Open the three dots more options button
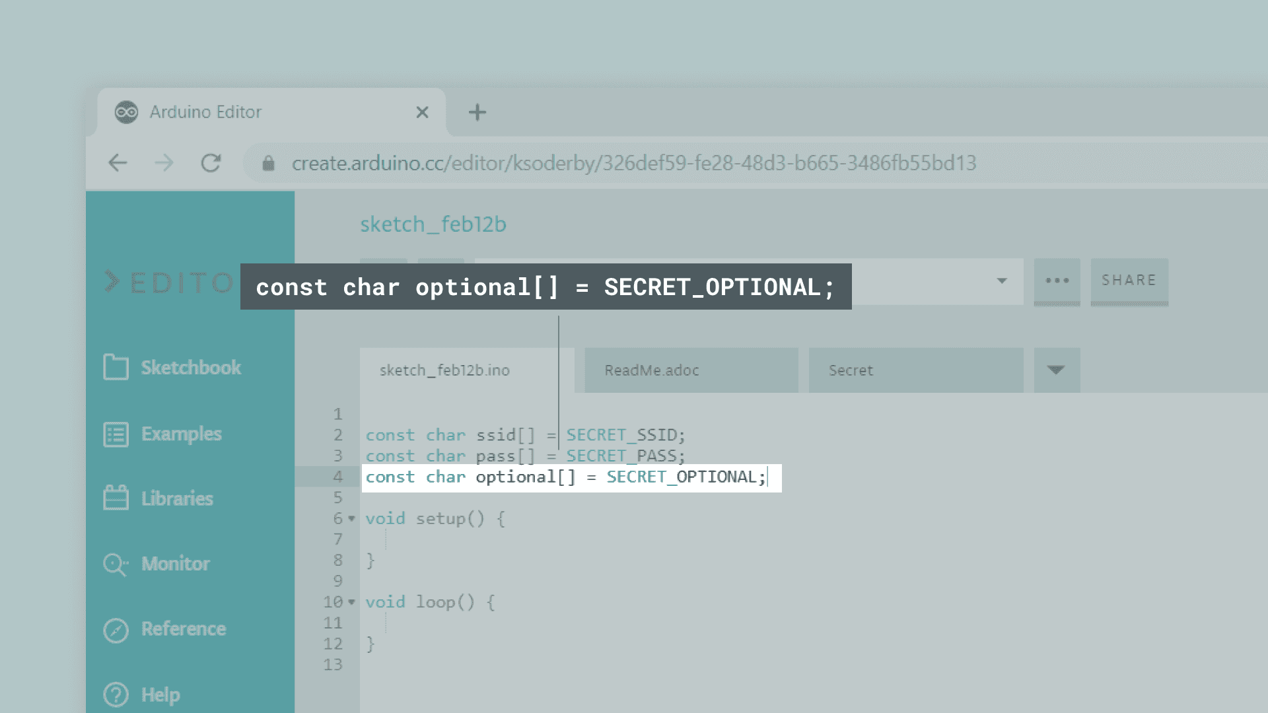 coord(1057,281)
